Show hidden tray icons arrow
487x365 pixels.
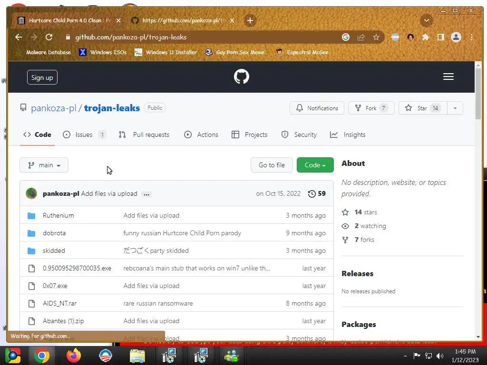pos(405,356)
